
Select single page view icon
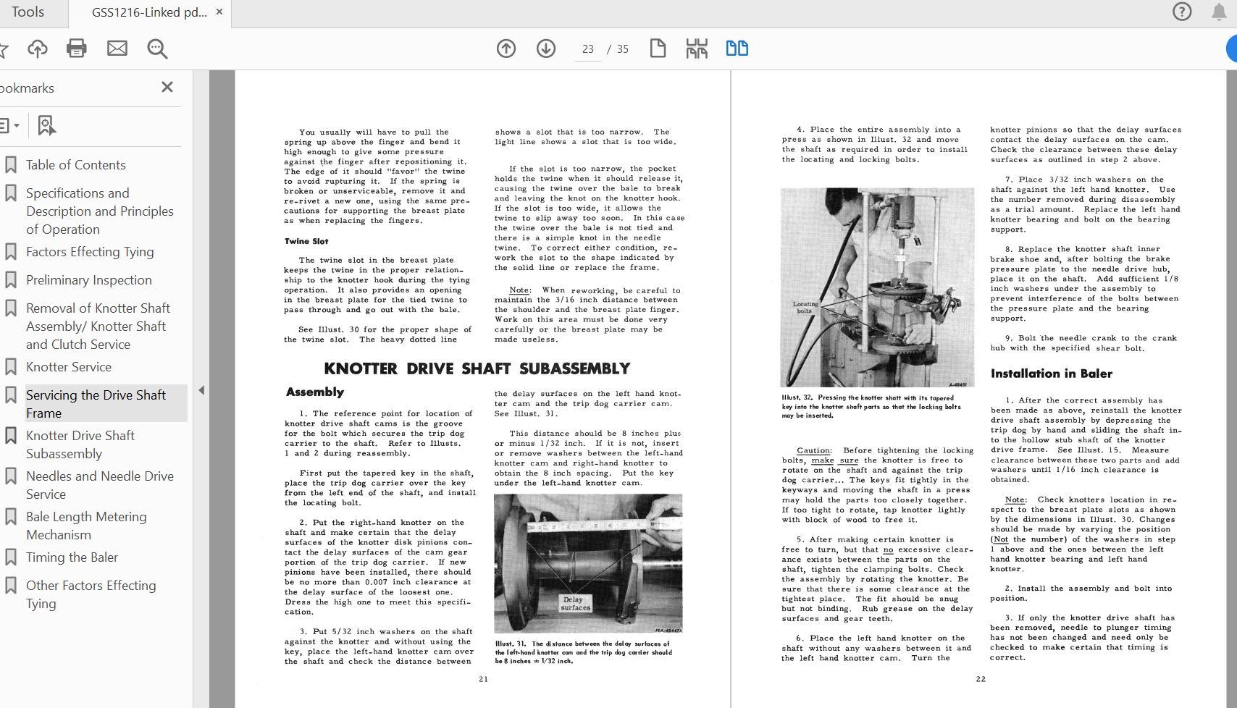click(x=658, y=49)
